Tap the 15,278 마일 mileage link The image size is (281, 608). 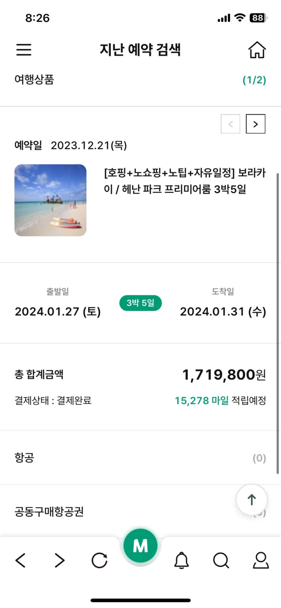202,401
